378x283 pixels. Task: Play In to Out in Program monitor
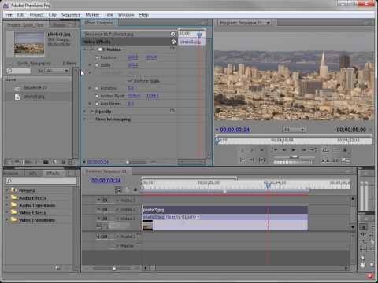tap(262, 160)
